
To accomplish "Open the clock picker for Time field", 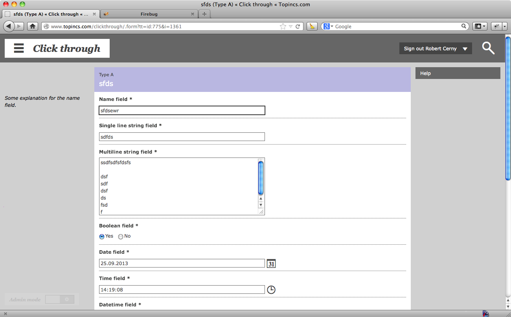I will [271, 290].
